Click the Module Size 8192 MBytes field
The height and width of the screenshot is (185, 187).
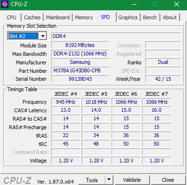click(80, 45)
